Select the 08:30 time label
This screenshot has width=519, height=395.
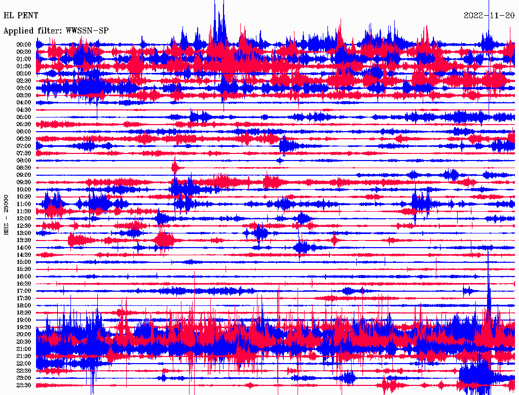pyautogui.click(x=24, y=168)
